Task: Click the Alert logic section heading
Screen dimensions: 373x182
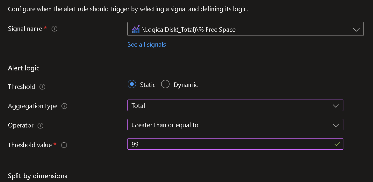Action: (x=24, y=68)
